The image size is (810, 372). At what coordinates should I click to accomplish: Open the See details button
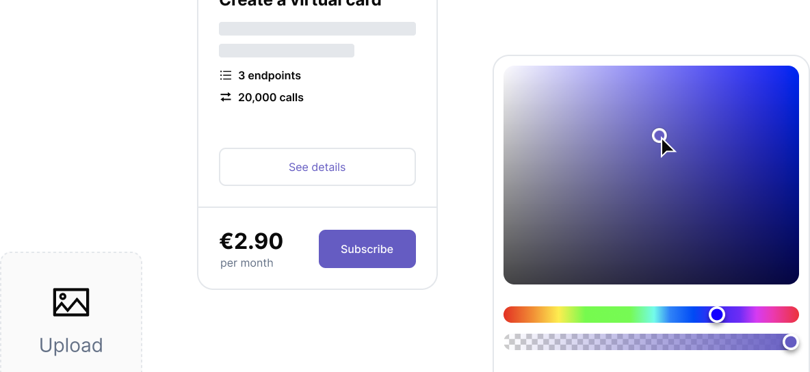pos(317,167)
